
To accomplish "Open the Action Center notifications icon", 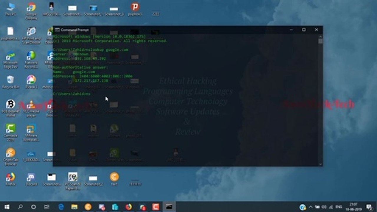I will coord(369,207).
